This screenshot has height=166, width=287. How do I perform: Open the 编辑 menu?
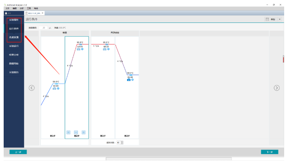[x=14, y=9]
